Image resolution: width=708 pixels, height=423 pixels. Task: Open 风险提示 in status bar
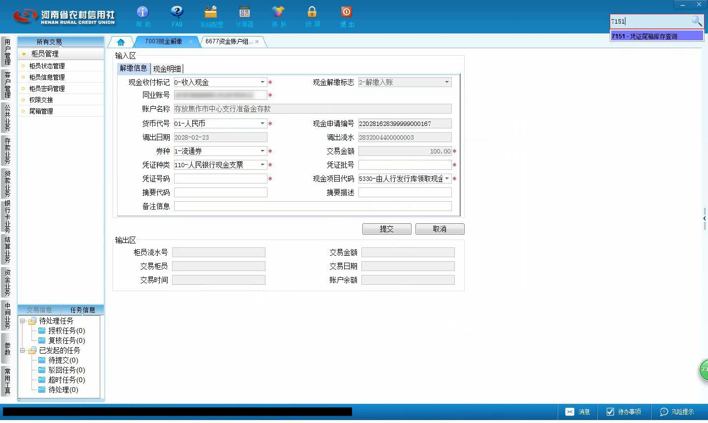[x=677, y=412]
